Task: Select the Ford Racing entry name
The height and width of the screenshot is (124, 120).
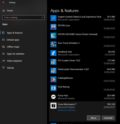Action: [x=63, y=87]
